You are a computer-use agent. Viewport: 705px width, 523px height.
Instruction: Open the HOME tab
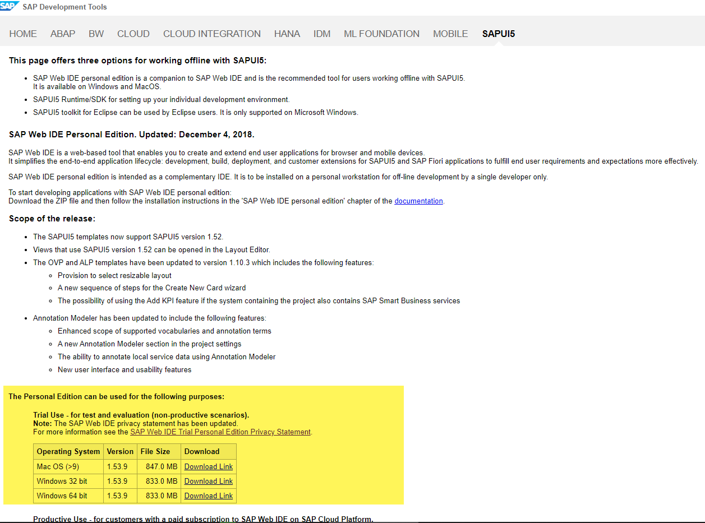23,34
